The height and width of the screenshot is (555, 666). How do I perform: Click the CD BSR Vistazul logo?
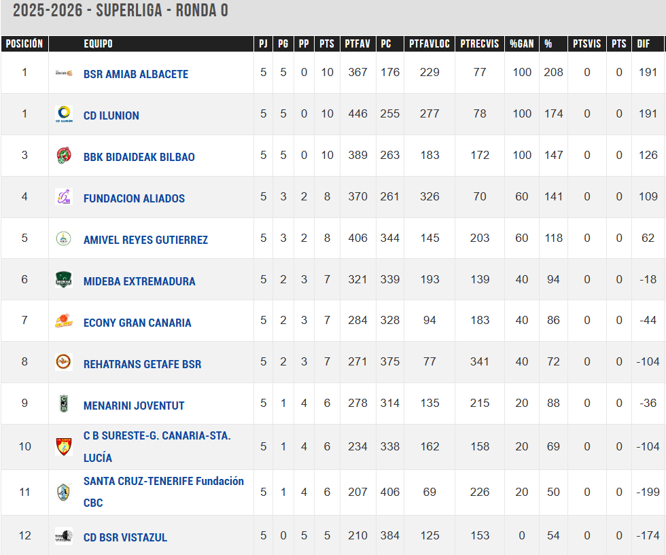(64, 536)
